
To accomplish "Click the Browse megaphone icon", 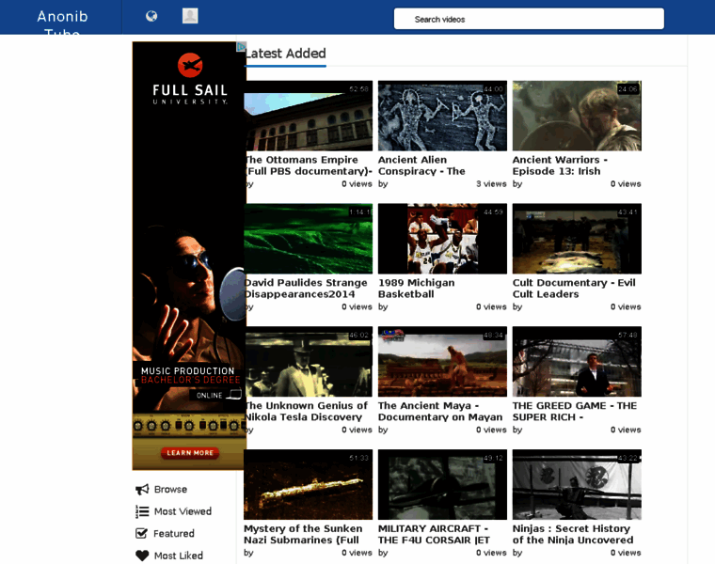I will [x=142, y=490].
